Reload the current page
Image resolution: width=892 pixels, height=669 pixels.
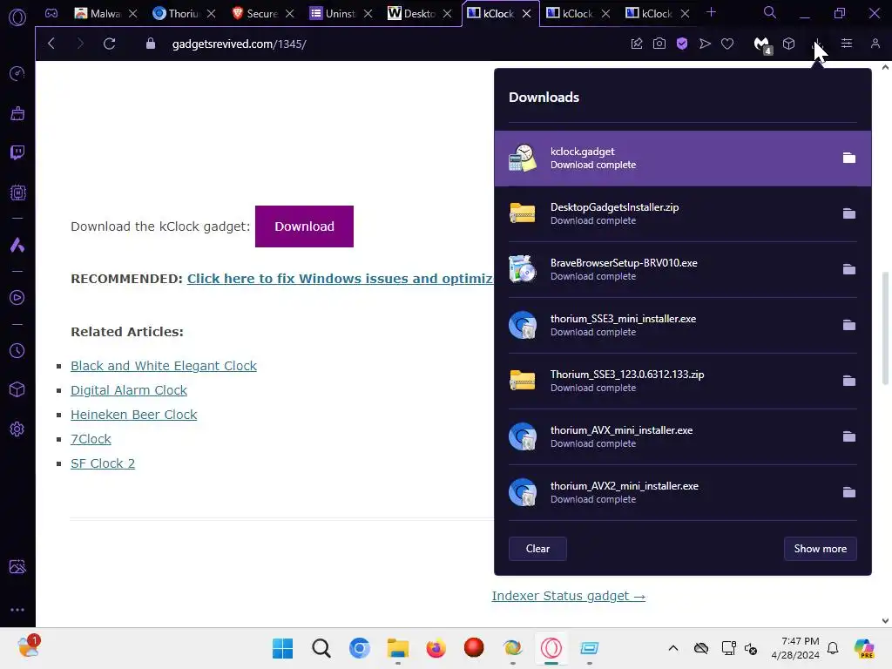pos(109,44)
